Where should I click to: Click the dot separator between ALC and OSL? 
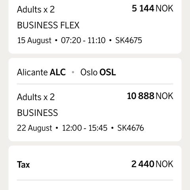(x=73, y=72)
